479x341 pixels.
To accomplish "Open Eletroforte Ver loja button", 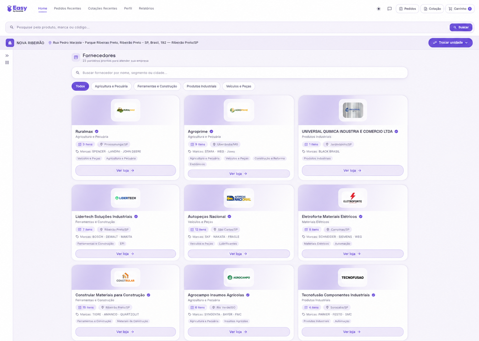I will [x=353, y=254].
